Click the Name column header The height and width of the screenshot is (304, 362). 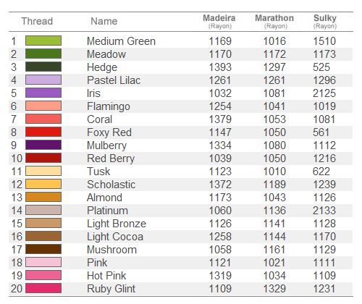pos(104,21)
